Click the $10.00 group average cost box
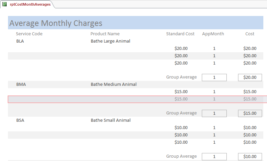This screenshot has width=267, height=161. pos(250,157)
